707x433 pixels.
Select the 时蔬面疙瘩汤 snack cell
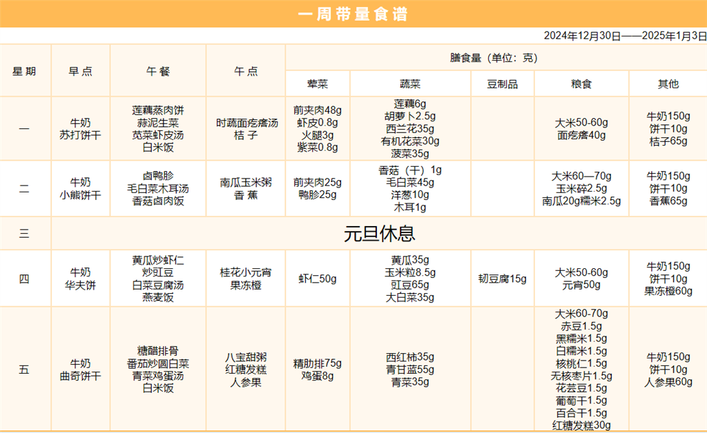246,123
